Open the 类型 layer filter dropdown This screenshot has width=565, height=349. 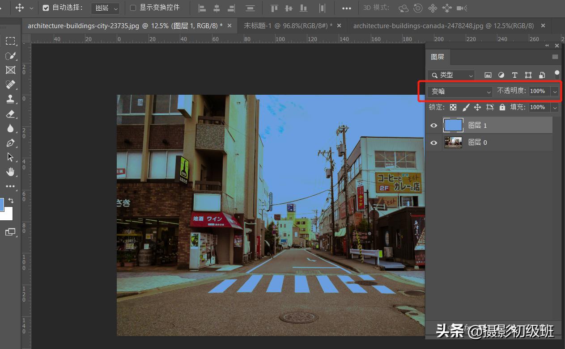pos(451,75)
